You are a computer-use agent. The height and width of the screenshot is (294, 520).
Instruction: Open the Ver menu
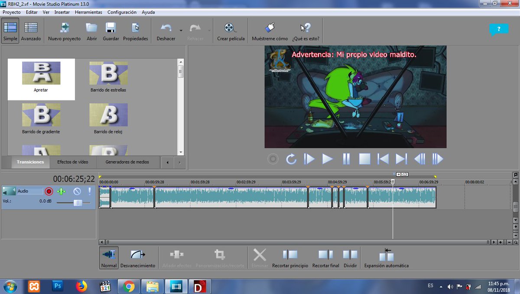[x=46, y=12]
